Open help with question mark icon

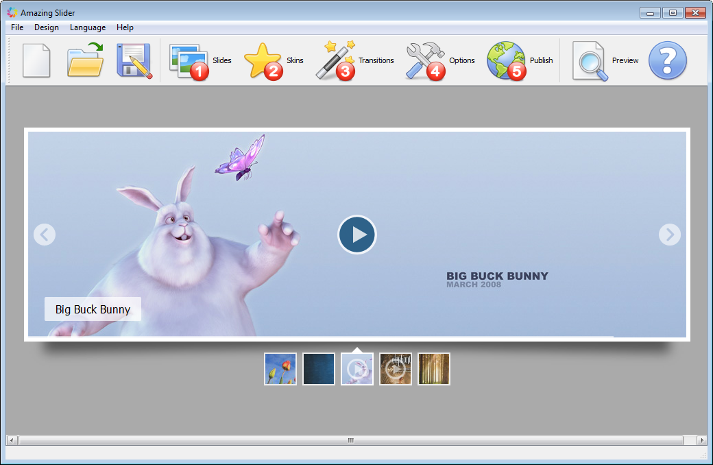[x=668, y=60]
